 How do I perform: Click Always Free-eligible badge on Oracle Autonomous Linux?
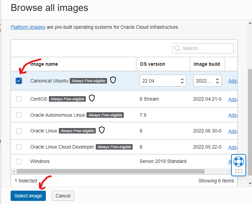(x=105, y=115)
